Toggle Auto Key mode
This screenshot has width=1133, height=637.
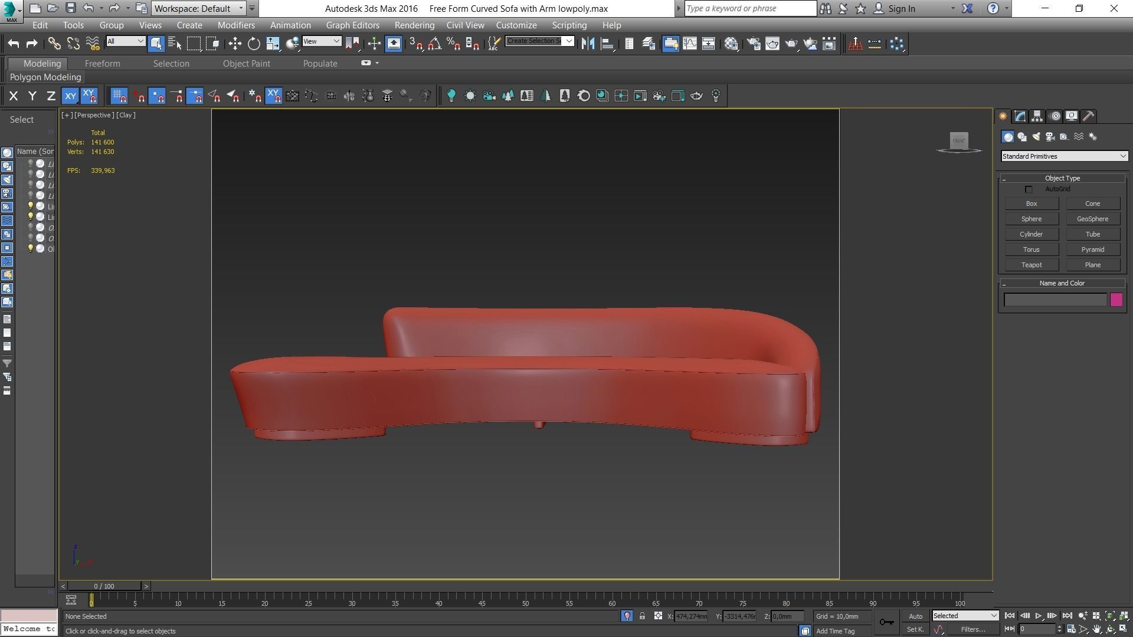pyautogui.click(x=915, y=616)
